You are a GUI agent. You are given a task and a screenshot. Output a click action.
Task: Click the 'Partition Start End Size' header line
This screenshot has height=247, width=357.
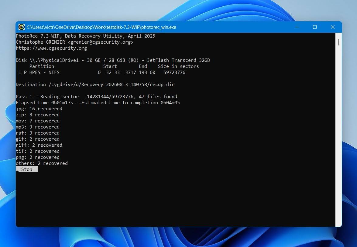(x=114, y=66)
